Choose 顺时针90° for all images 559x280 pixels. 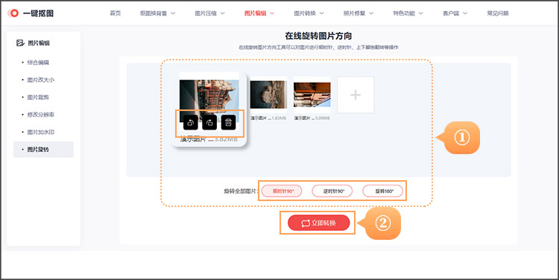click(282, 191)
